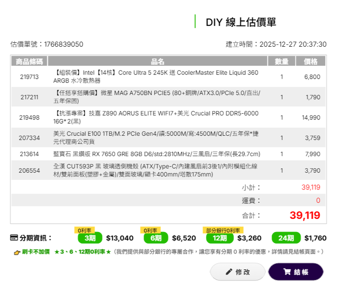Click the bank cooperation note in parentheses
Screen dimensions: 337x291
pos(218,252)
